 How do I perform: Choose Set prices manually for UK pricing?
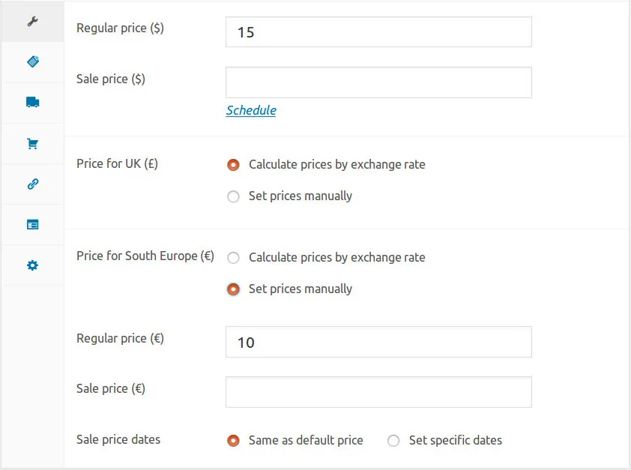pos(233,196)
